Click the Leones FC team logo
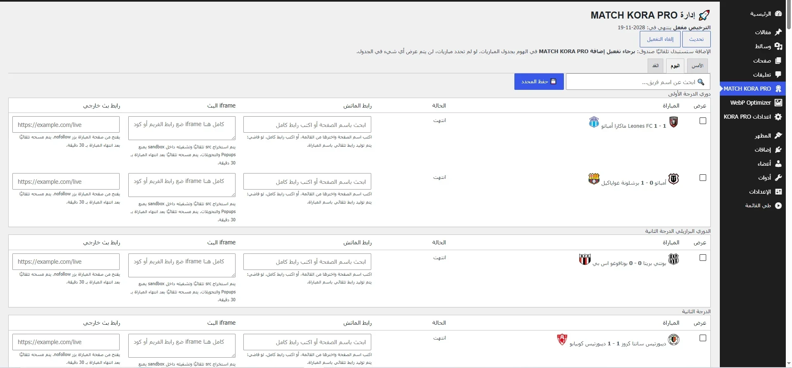The image size is (792, 368). (x=674, y=122)
